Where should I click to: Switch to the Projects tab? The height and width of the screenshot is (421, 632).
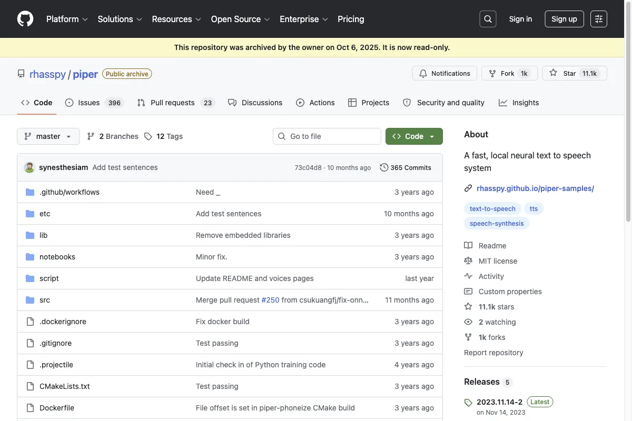368,103
